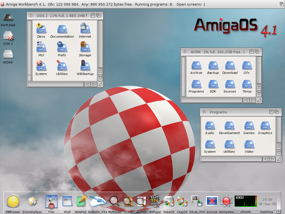Open the RAM Disk desktop icon

tap(8, 20)
